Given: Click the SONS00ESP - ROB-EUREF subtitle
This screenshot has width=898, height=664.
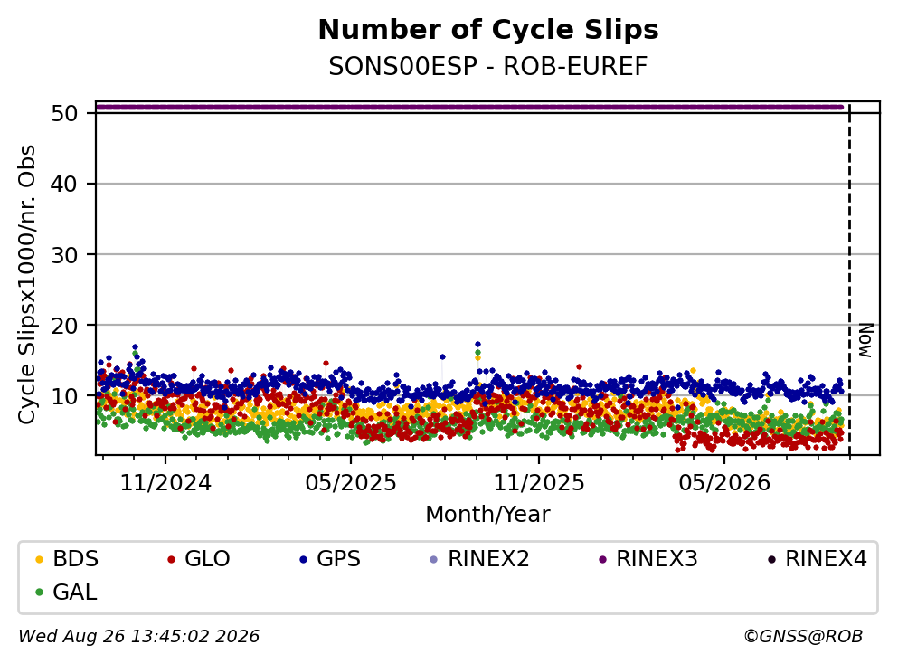Looking at the screenshot, I should pyautogui.click(x=488, y=67).
